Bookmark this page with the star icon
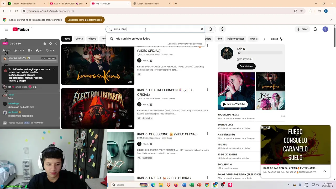 click(301, 11)
